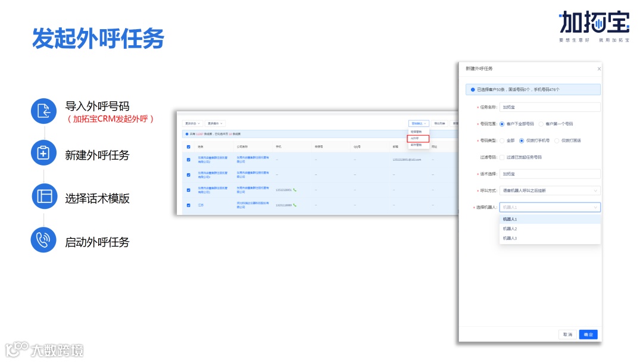Click the QQ号 column header
Screen dimensions: 643x362
357,147
